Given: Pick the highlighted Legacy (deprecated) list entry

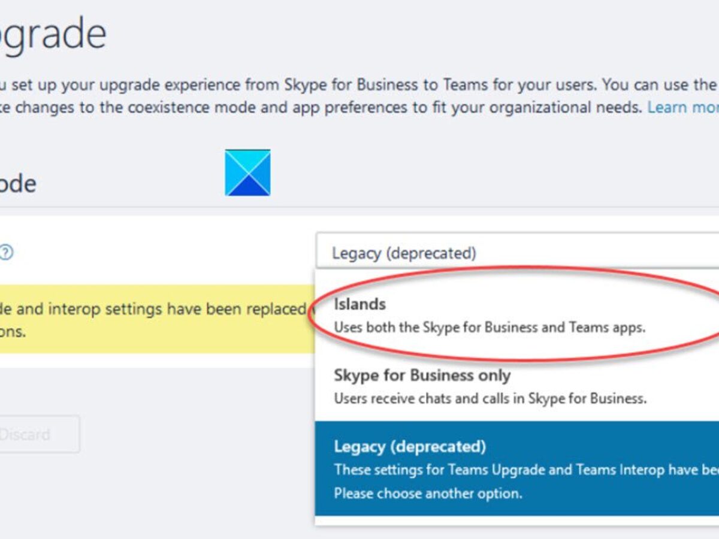Looking at the screenshot, I should click(x=410, y=447).
